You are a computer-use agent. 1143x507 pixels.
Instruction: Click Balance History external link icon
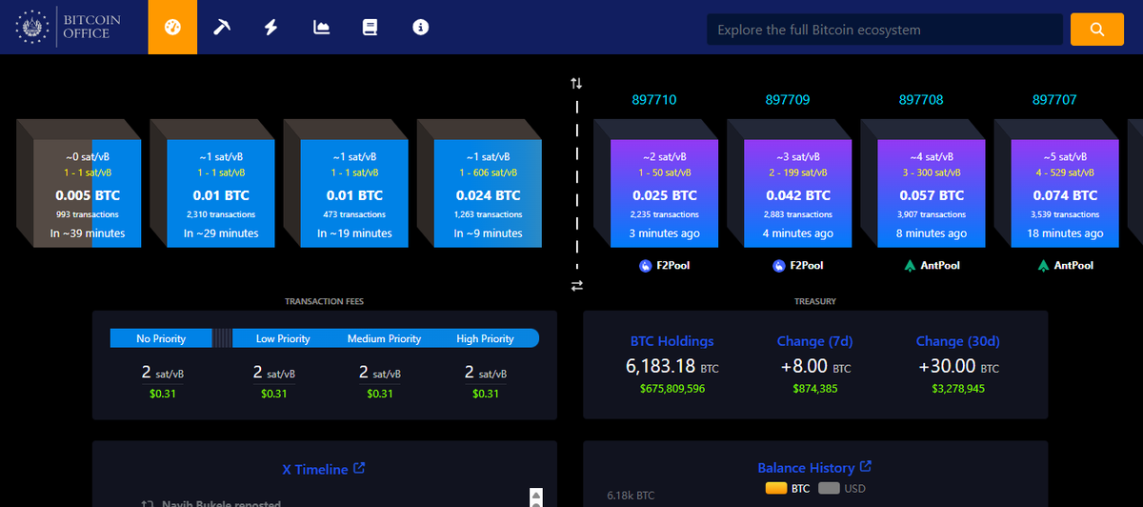[x=866, y=467]
